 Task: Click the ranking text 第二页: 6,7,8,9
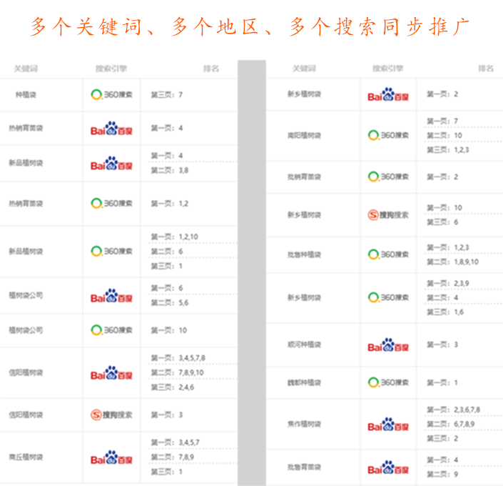tap(451, 424)
